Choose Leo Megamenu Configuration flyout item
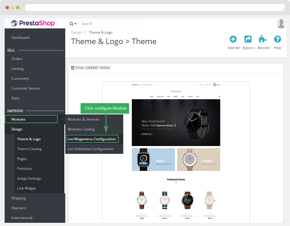Viewport: 290px width, 226px height. [92, 139]
